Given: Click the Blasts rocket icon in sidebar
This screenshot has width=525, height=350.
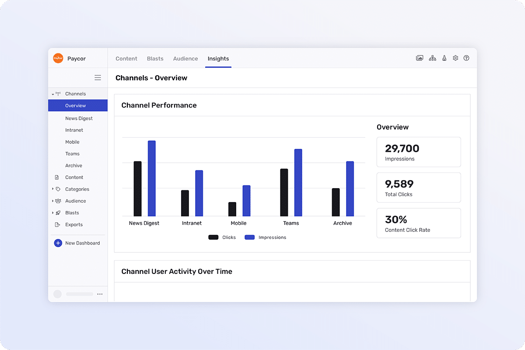Looking at the screenshot, I should [x=58, y=213].
